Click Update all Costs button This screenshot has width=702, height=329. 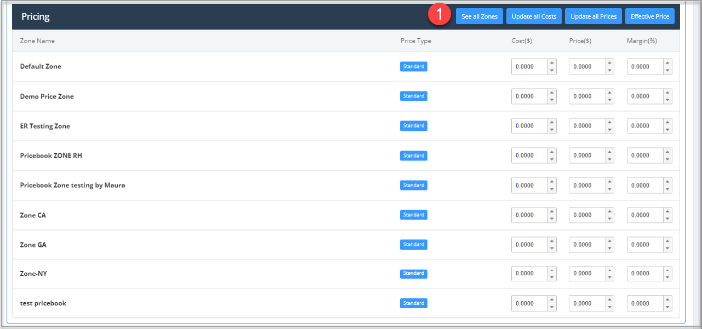[x=534, y=16]
